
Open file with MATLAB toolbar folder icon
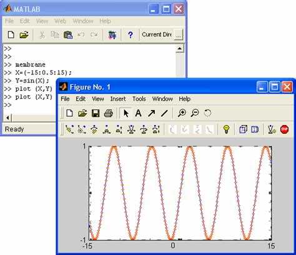[24, 35]
